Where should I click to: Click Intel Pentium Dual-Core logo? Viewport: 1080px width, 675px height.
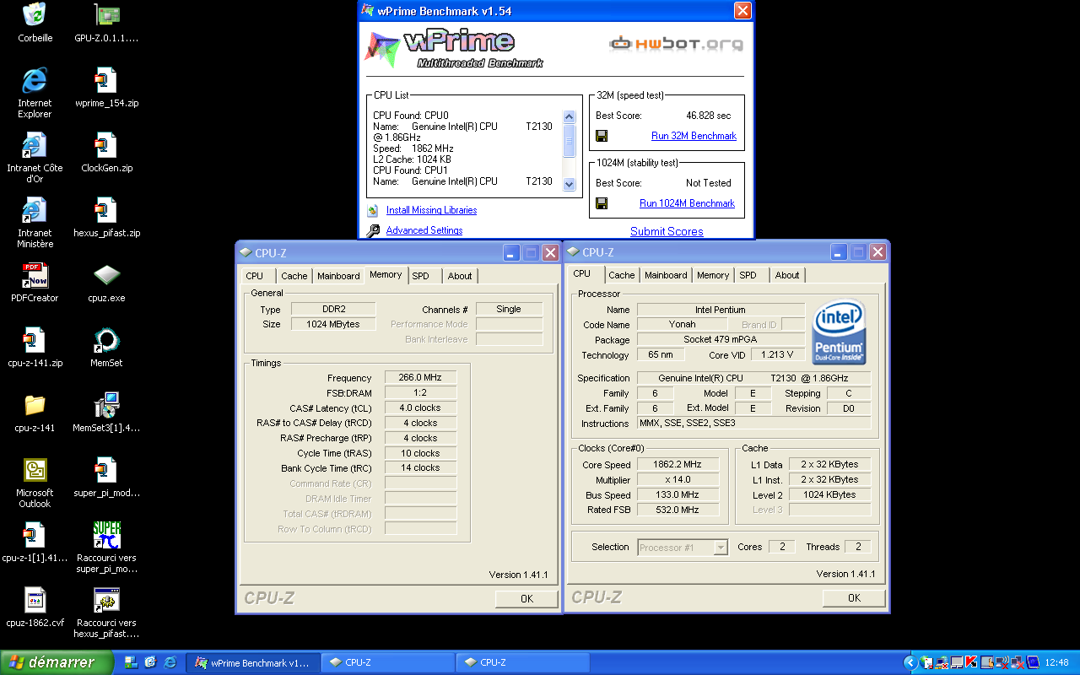[x=840, y=332]
